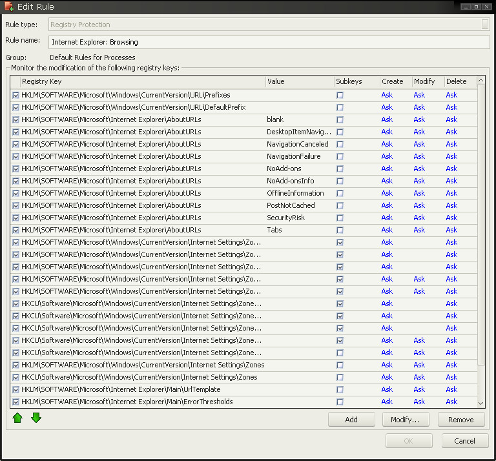Viewport: 496px width, 461px height.
Task: Click the vertical scrollbar thumb
Action: pyautogui.click(x=480, y=225)
